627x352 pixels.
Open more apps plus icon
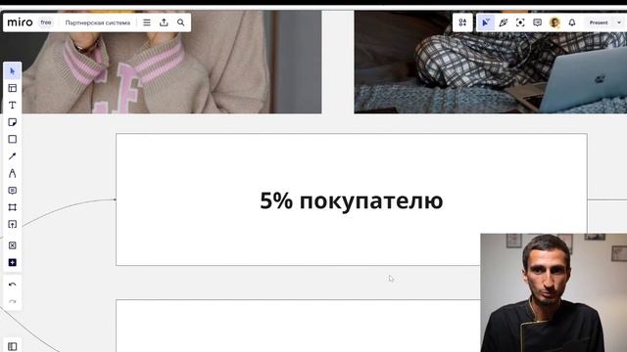click(13, 262)
